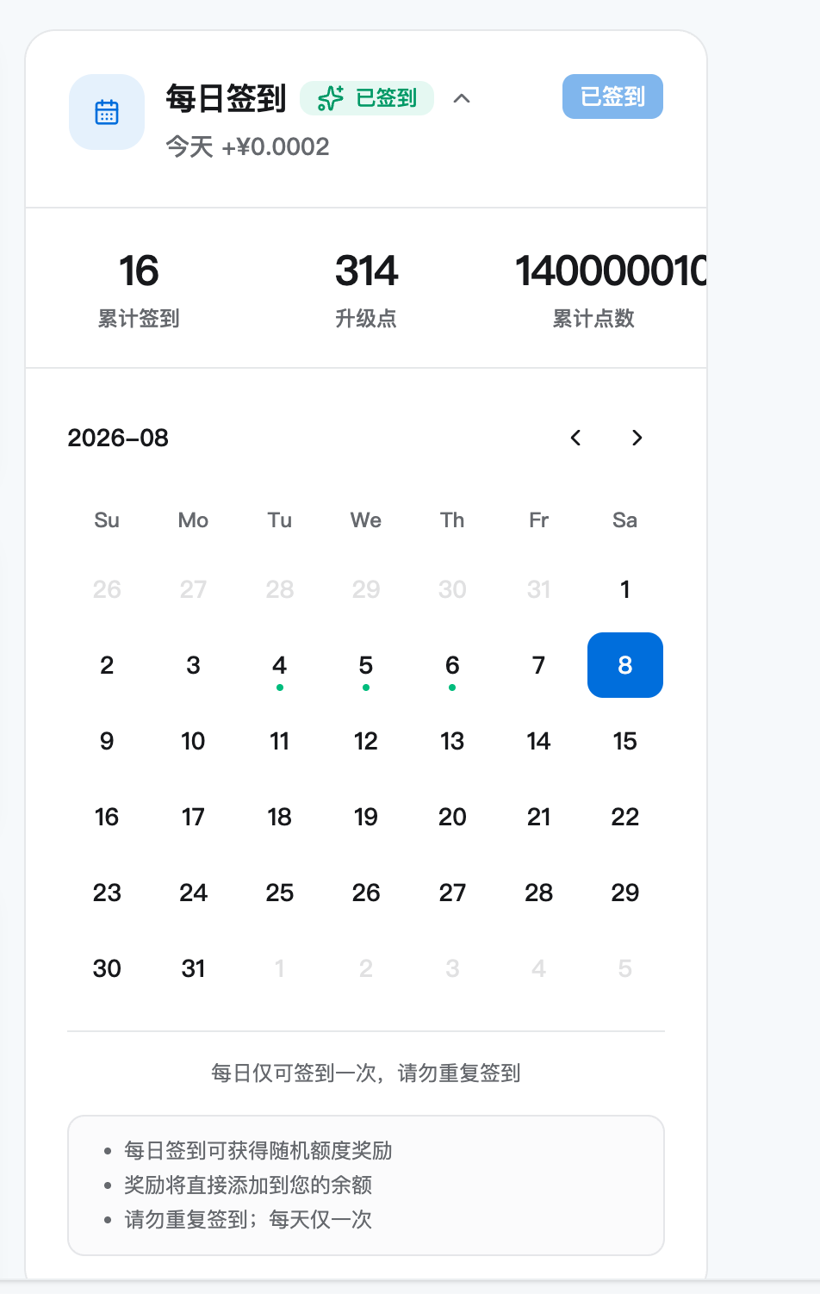The height and width of the screenshot is (1294, 820).
Task: Select the highlighted date 8
Action: point(625,665)
